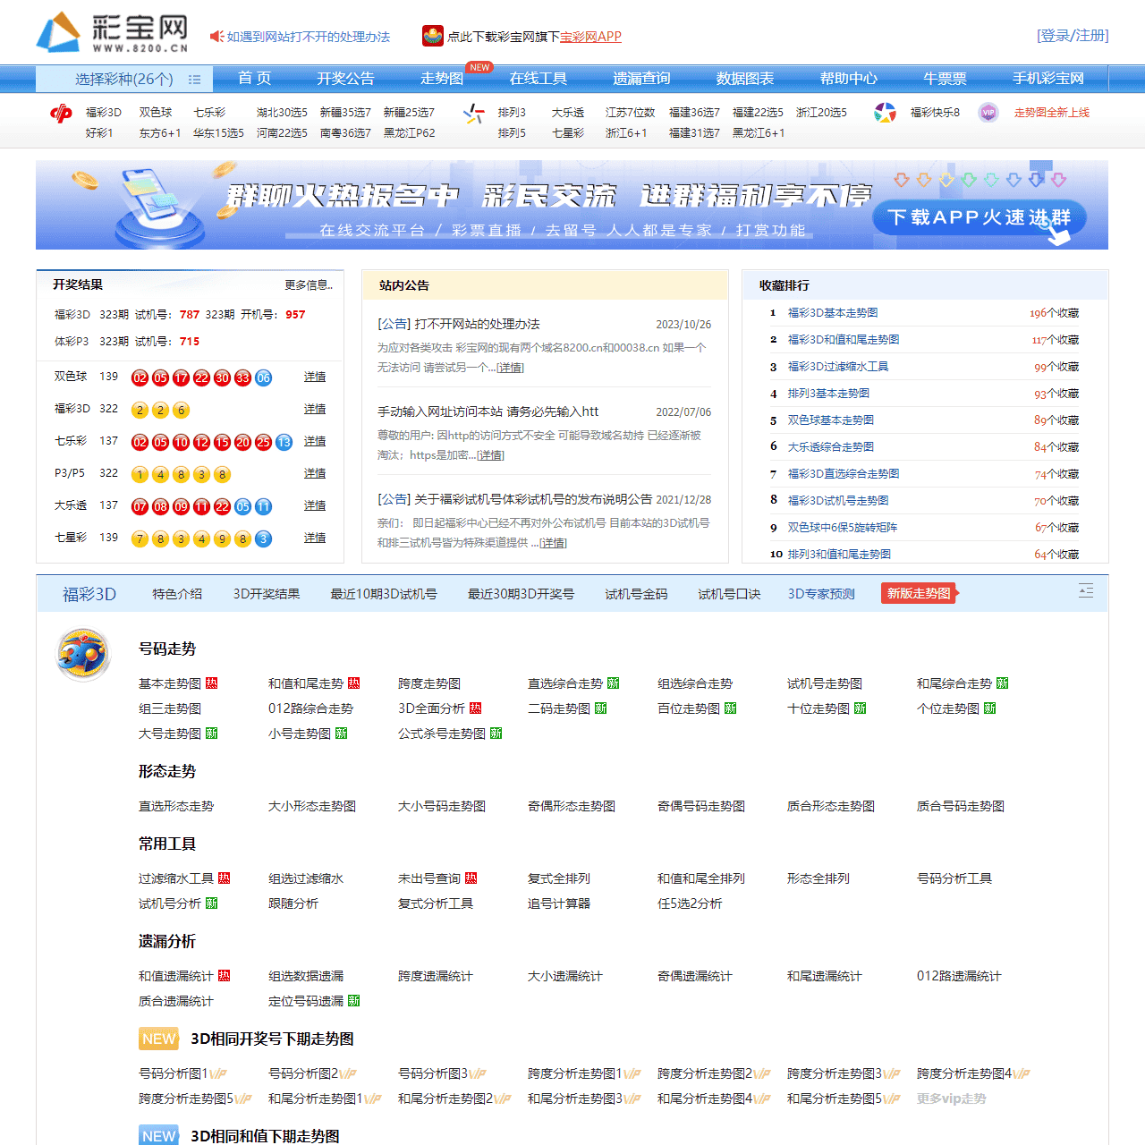The image size is (1145, 1145).
Task: Open the 登录/注册 link
Action: click(x=1072, y=36)
